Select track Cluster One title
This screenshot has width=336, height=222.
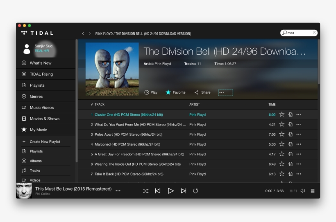129,114
